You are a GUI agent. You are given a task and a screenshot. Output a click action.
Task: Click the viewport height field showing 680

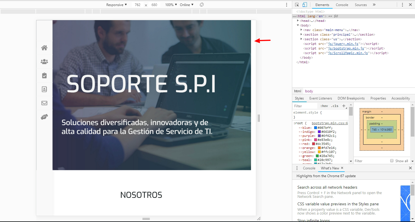coord(154,5)
